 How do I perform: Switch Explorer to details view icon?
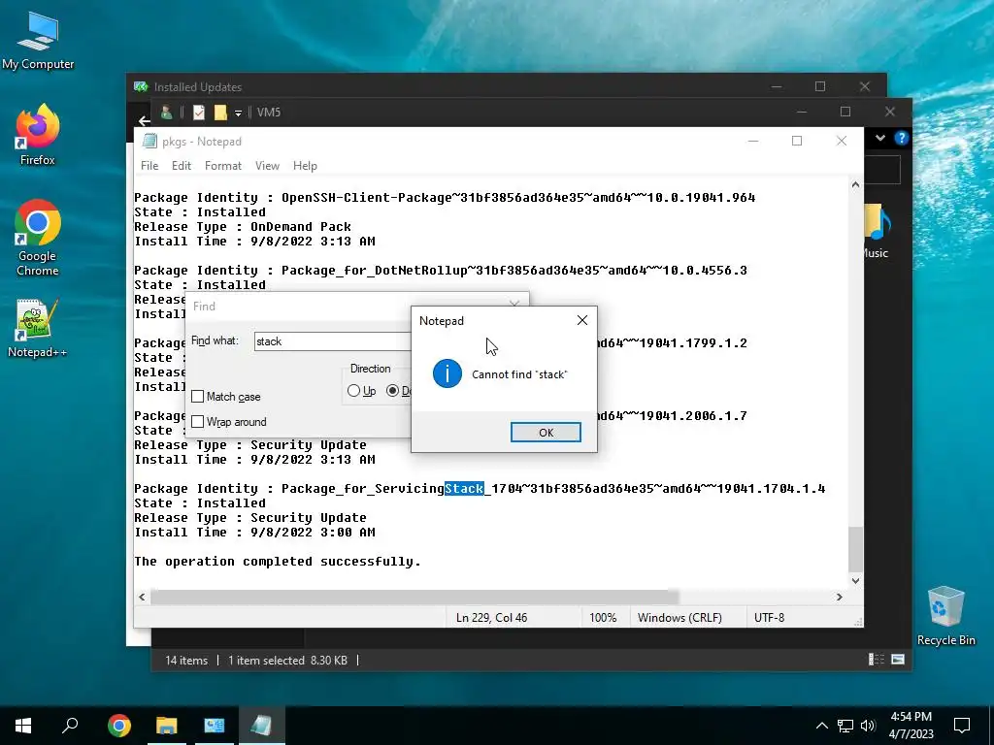pyautogui.click(x=877, y=660)
